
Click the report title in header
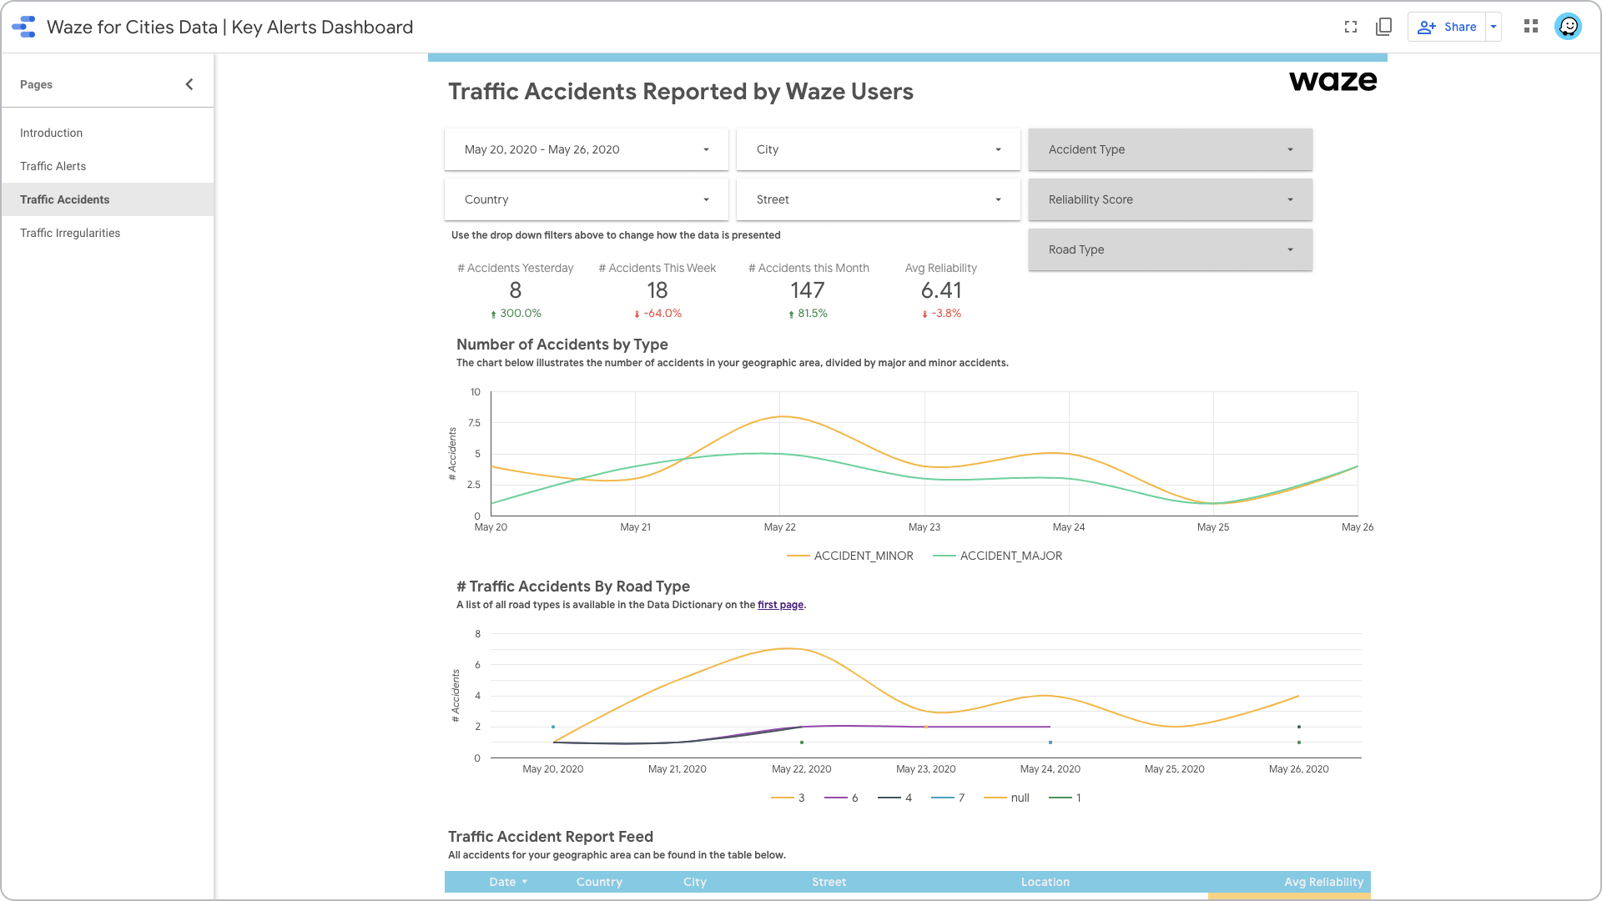229,27
